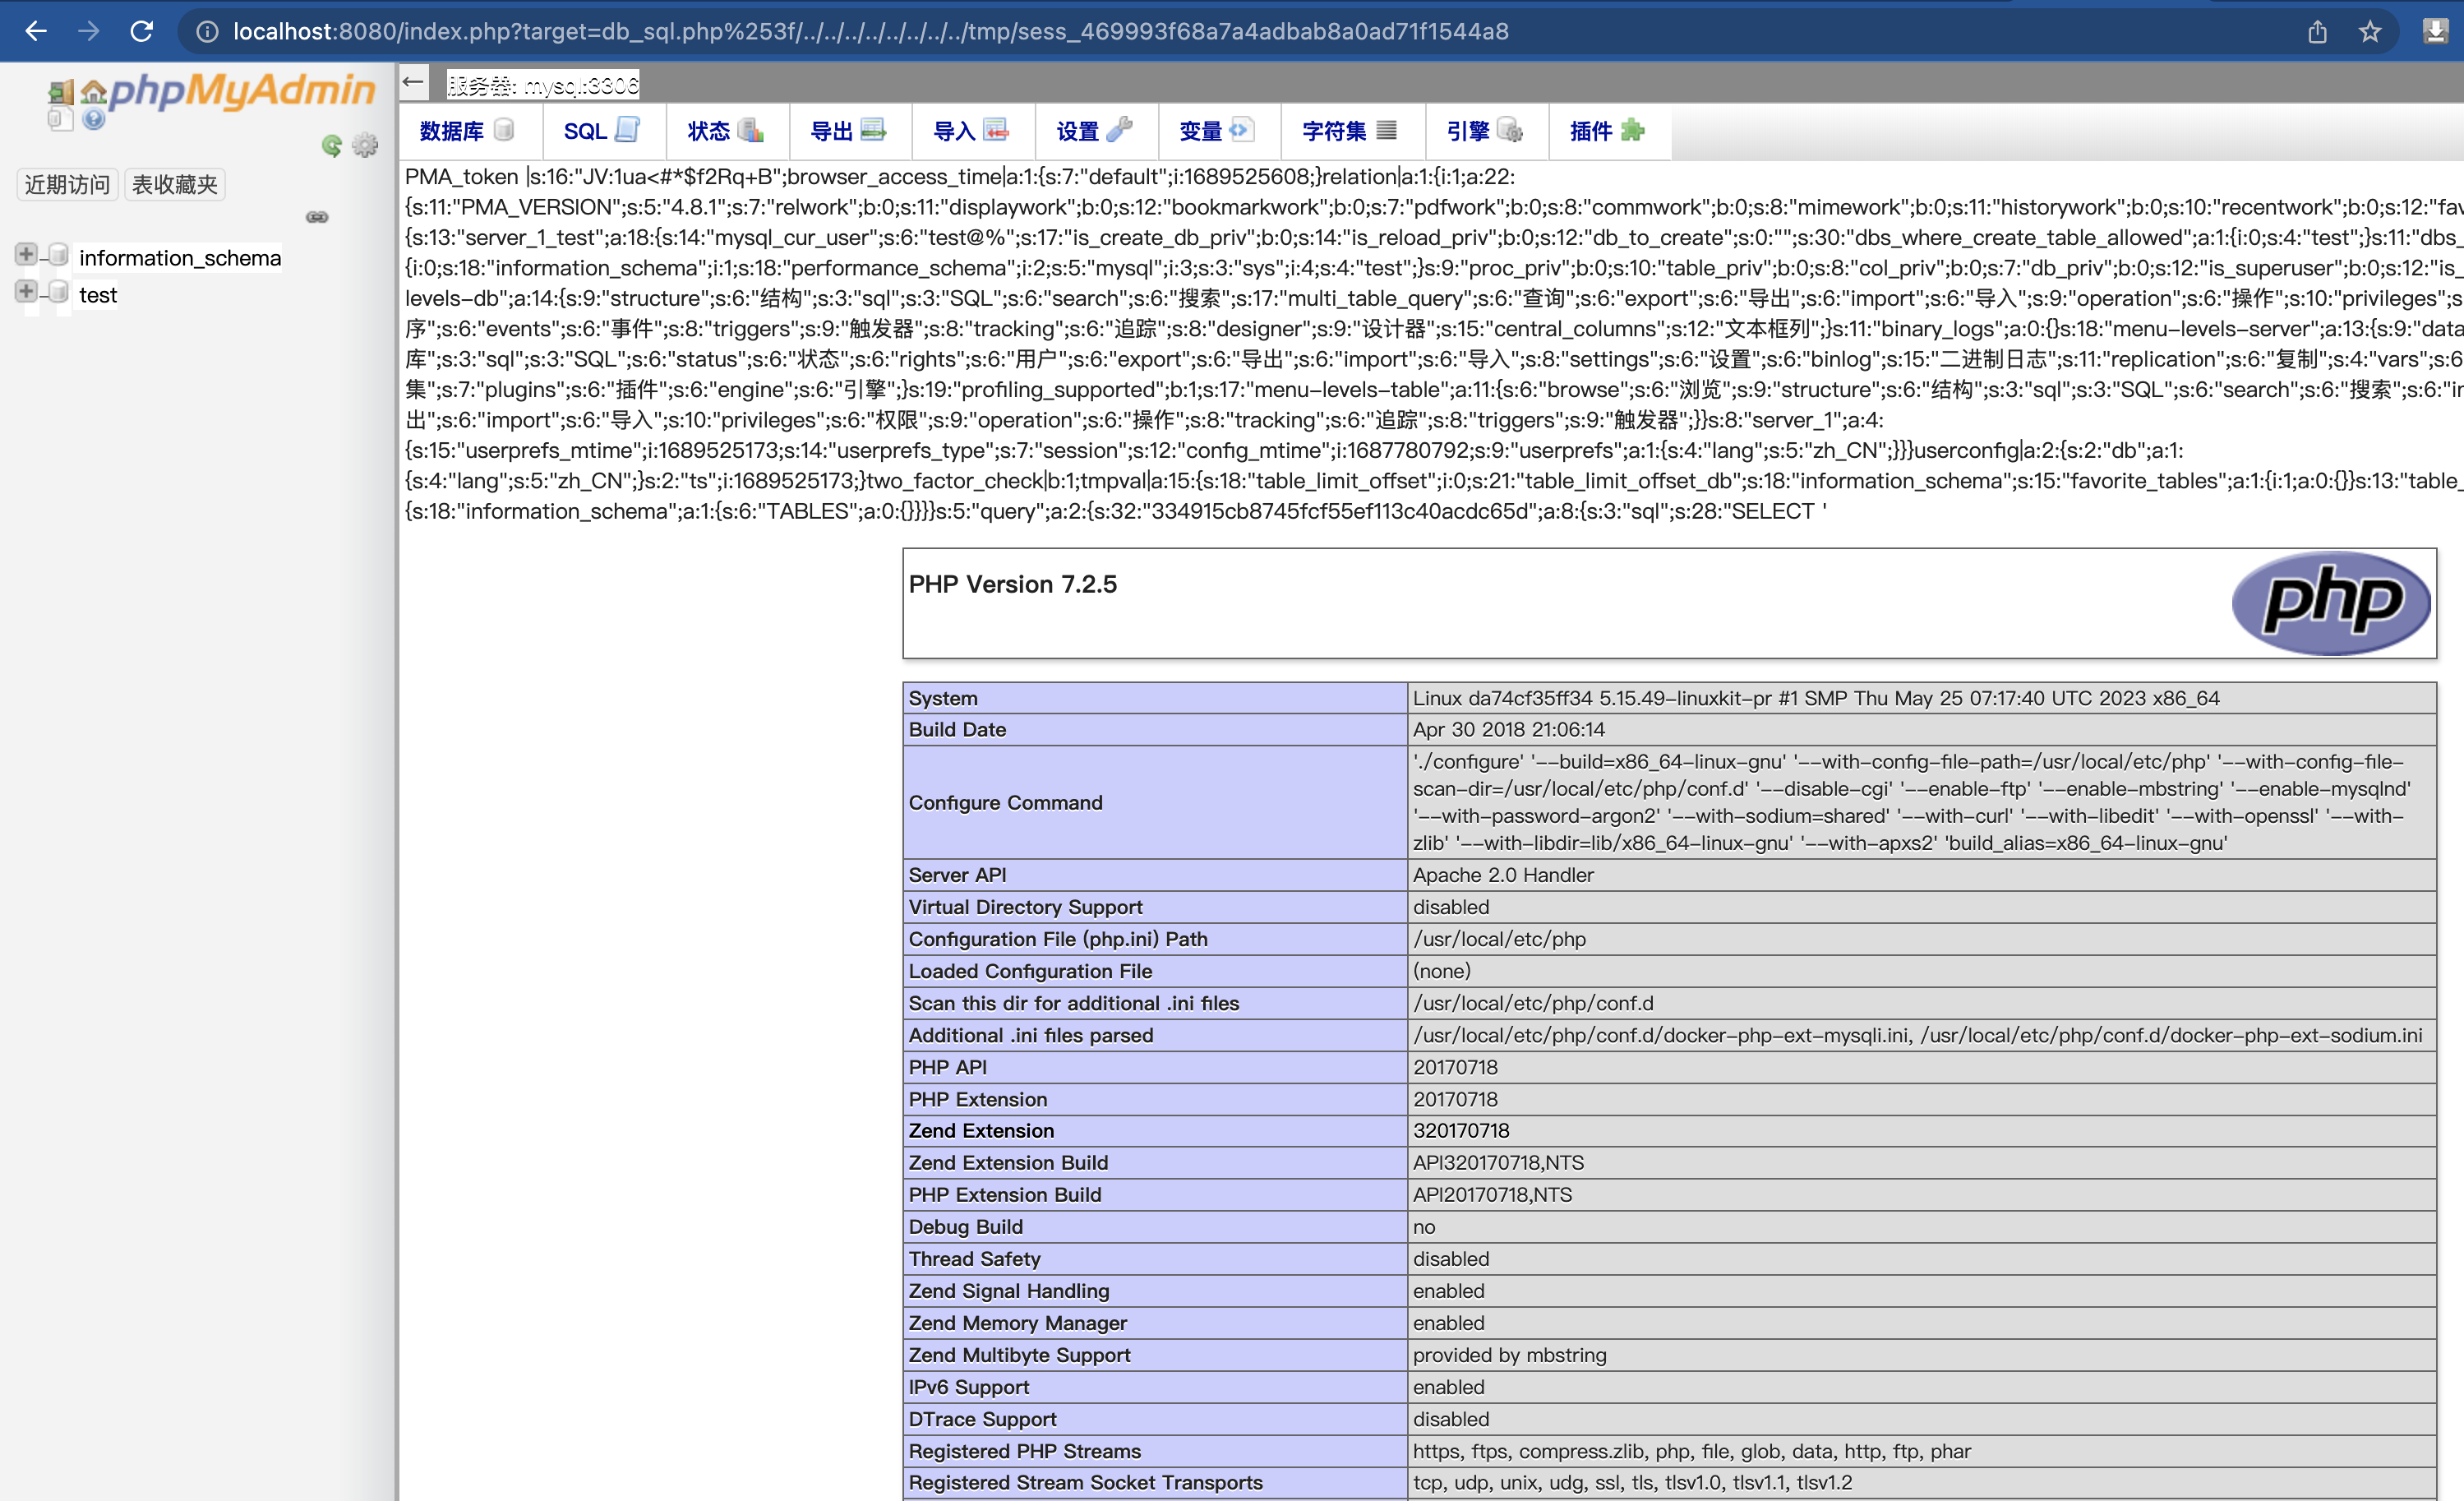Open navigation settings gear icon
This screenshot has height=1501, width=2464.
[x=366, y=146]
